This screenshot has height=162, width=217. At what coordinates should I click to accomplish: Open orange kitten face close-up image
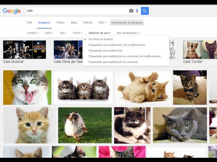point(29,125)
